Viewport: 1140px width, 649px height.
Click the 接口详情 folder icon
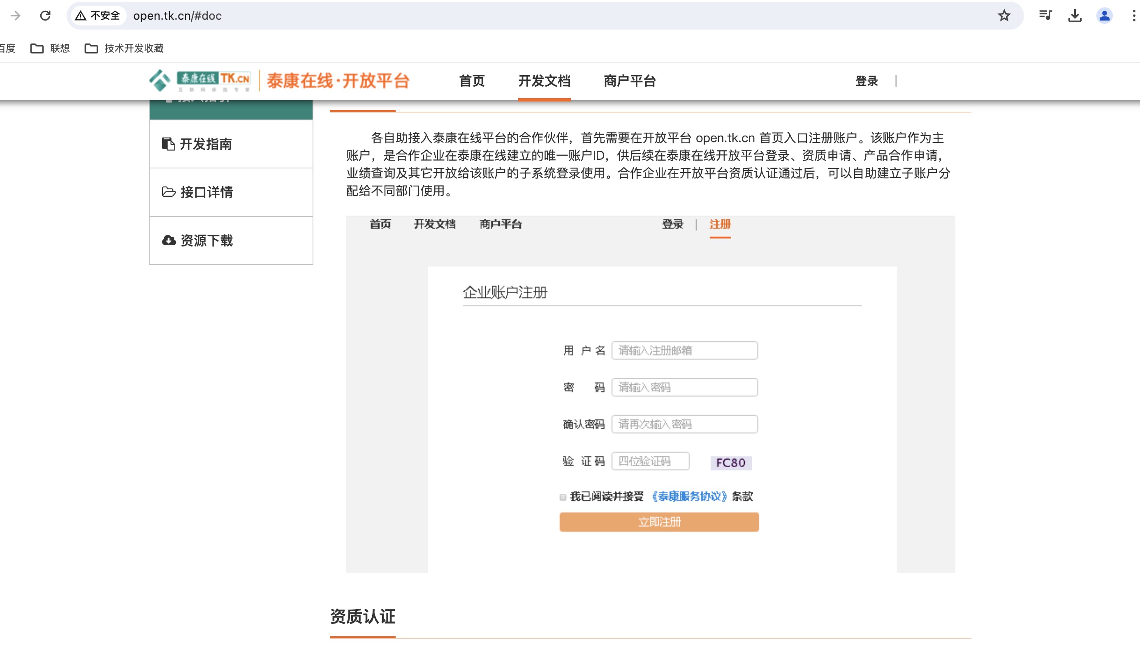[169, 192]
